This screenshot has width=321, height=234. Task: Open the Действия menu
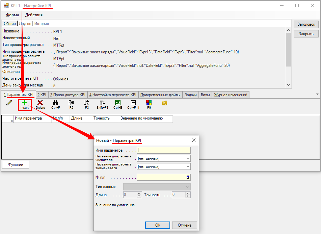34,15
